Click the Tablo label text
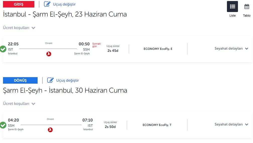This screenshot has width=253, height=143. [x=247, y=16]
